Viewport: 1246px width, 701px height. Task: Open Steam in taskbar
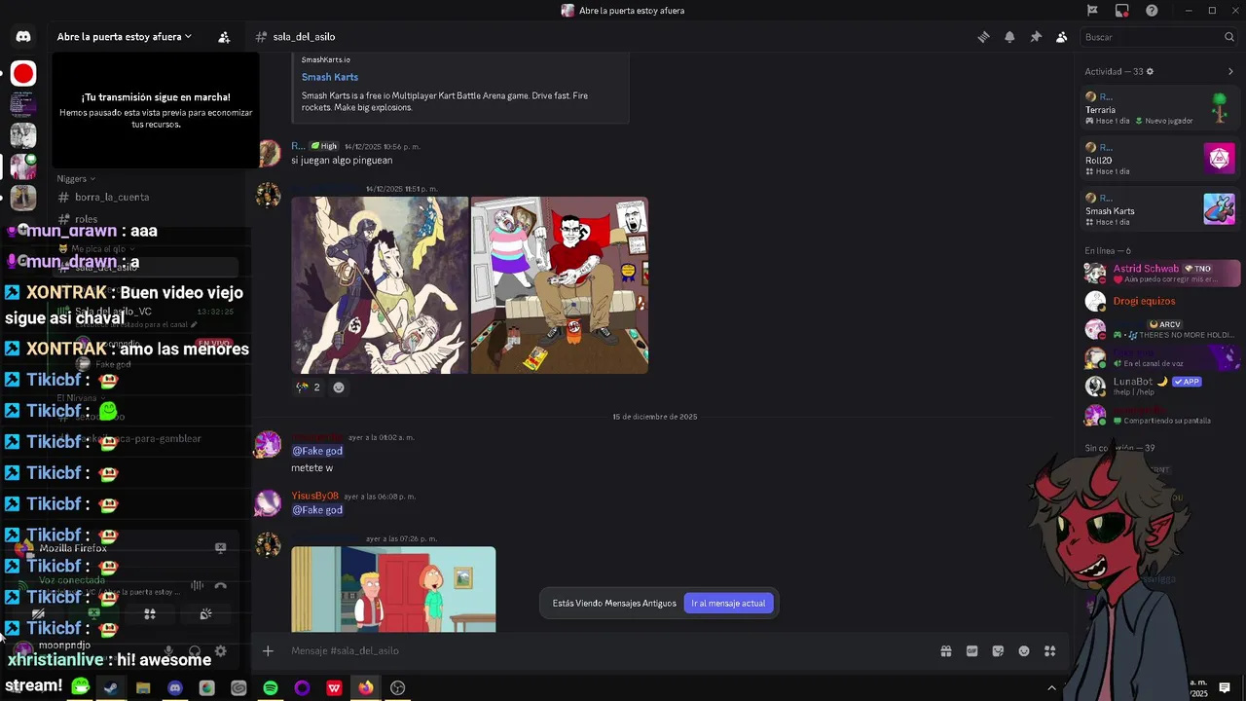[111, 687]
